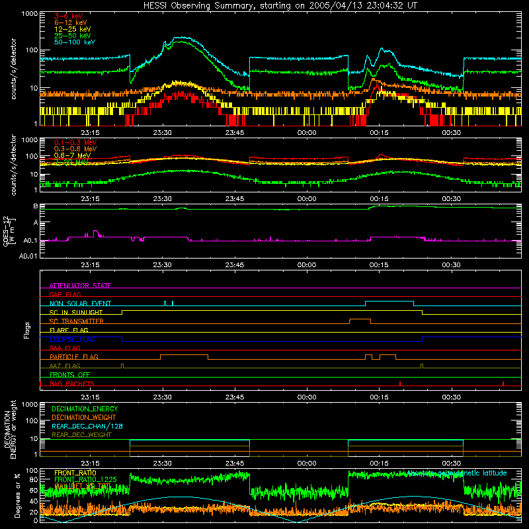This screenshot has width=529, height=529.
Task: Click the B flux level tick label
Action: click(36, 206)
